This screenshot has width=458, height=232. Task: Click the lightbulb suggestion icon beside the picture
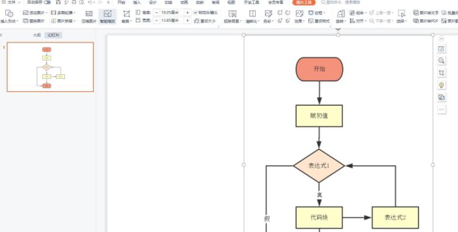pos(442,85)
